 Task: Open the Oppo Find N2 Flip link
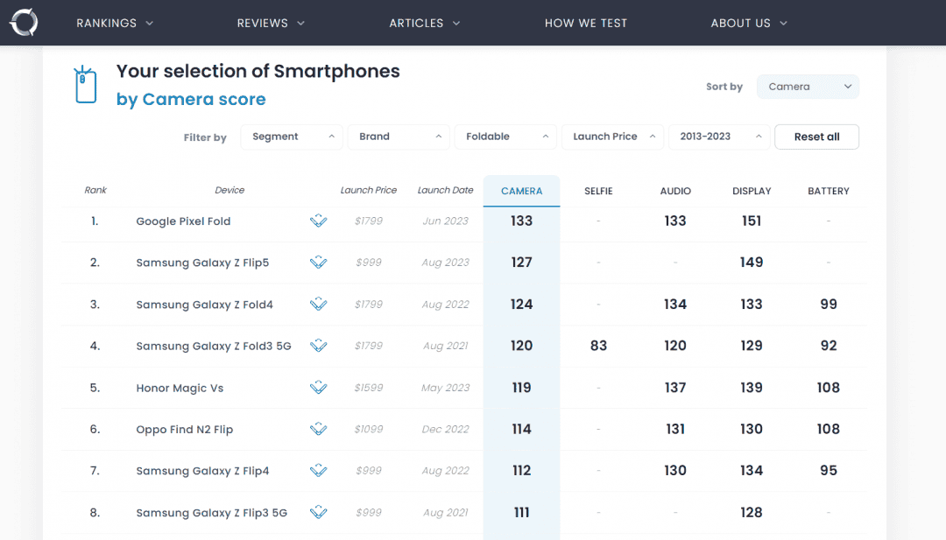pos(185,430)
